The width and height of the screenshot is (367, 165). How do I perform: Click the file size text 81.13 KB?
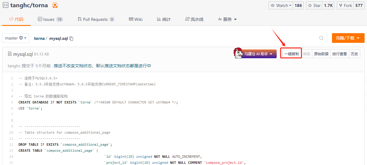[x=41, y=54]
